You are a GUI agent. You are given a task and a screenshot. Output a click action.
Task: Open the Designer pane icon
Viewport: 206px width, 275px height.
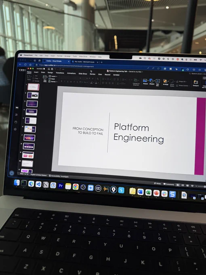195,82
